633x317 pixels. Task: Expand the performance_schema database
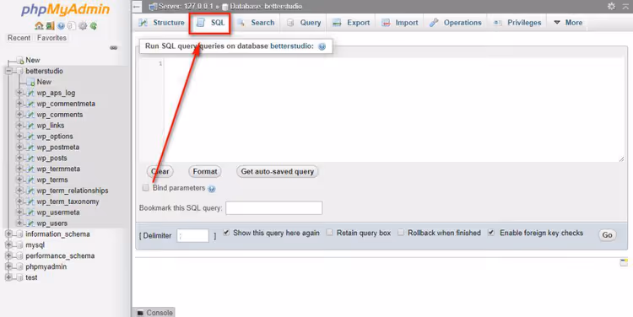pyautogui.click(x=8, y=255)
